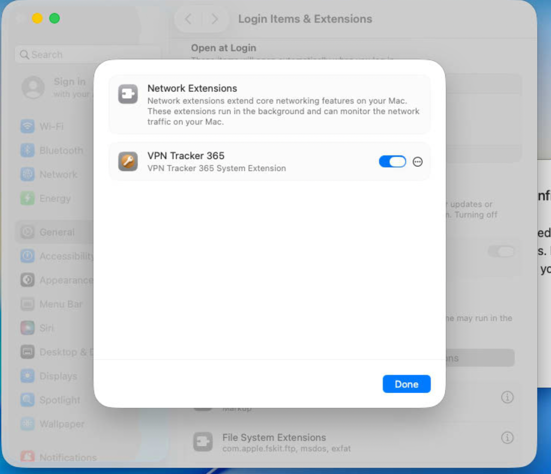Click the Appearance sidebar icon

pos(28,280)
